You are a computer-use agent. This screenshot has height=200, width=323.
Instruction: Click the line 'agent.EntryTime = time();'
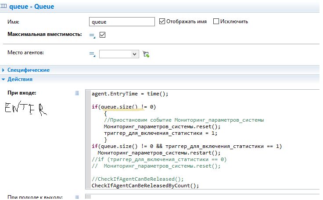130,94
